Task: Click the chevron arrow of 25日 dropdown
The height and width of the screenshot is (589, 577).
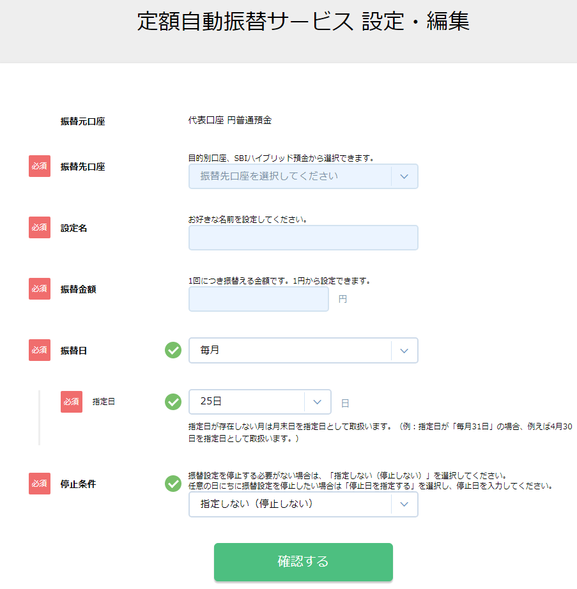Action: click(x=318, y=402)
